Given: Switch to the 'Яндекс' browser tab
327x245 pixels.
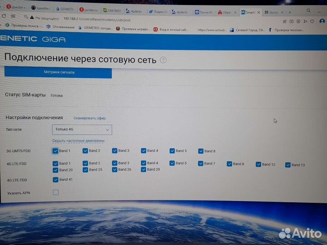Looking at the screenshot, I should [158, 12].
